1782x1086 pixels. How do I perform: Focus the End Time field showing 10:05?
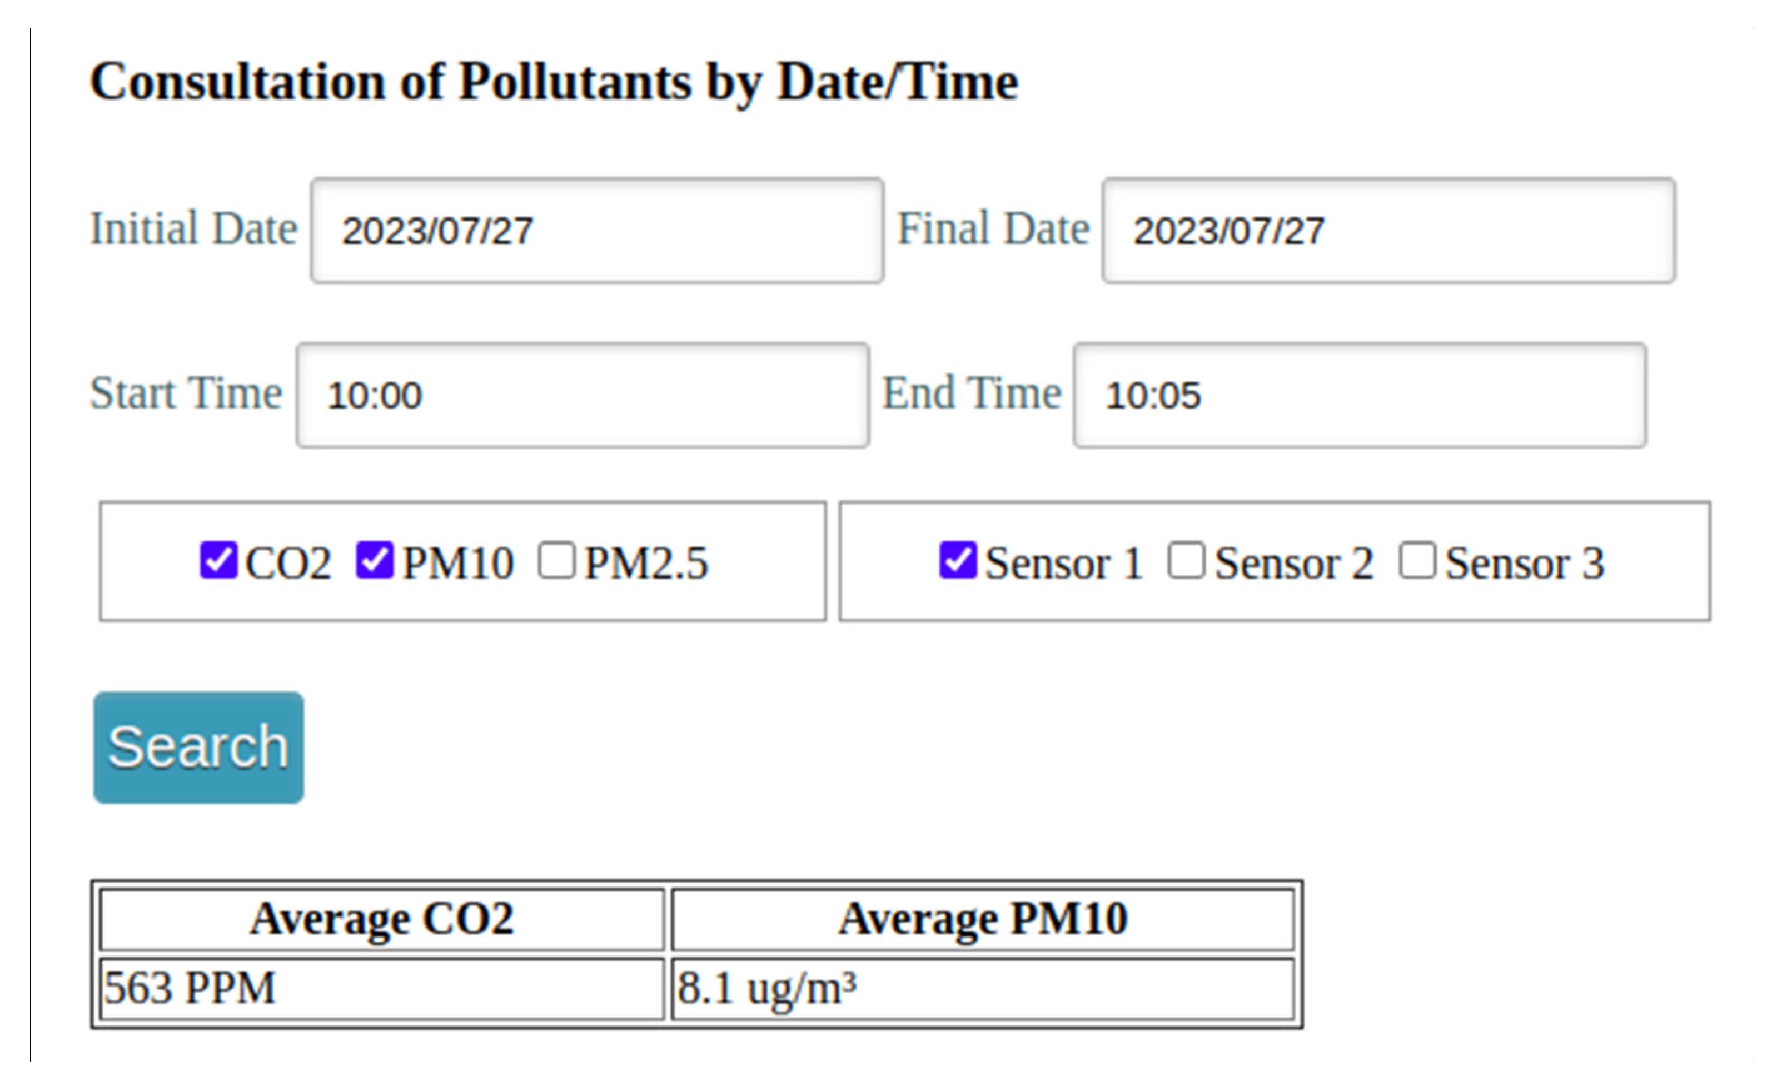[x=1359, y=396]
